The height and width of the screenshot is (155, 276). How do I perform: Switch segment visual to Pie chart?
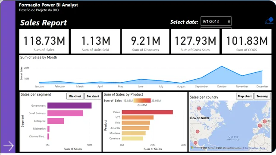(75, 96)
